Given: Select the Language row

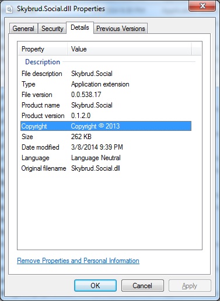Looking at the screenshot, I should pos(106,158).
